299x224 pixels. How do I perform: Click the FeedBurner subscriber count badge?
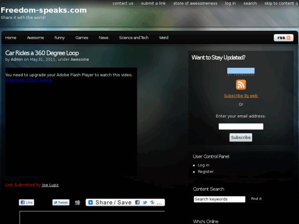pyautogui.click(x=241, y=72)
